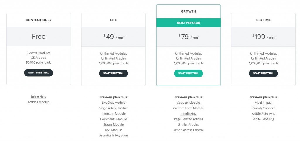Click green Start Free Trial for Growth

pos(188,73)
